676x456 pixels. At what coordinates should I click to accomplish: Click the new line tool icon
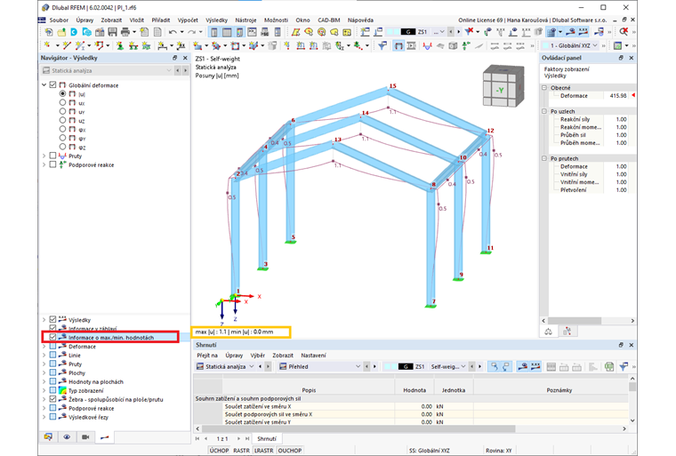coord(66,45)
